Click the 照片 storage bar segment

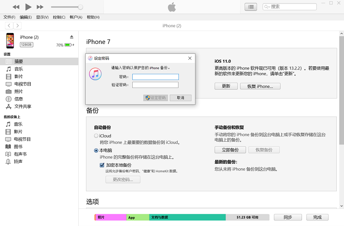point(110,217)
